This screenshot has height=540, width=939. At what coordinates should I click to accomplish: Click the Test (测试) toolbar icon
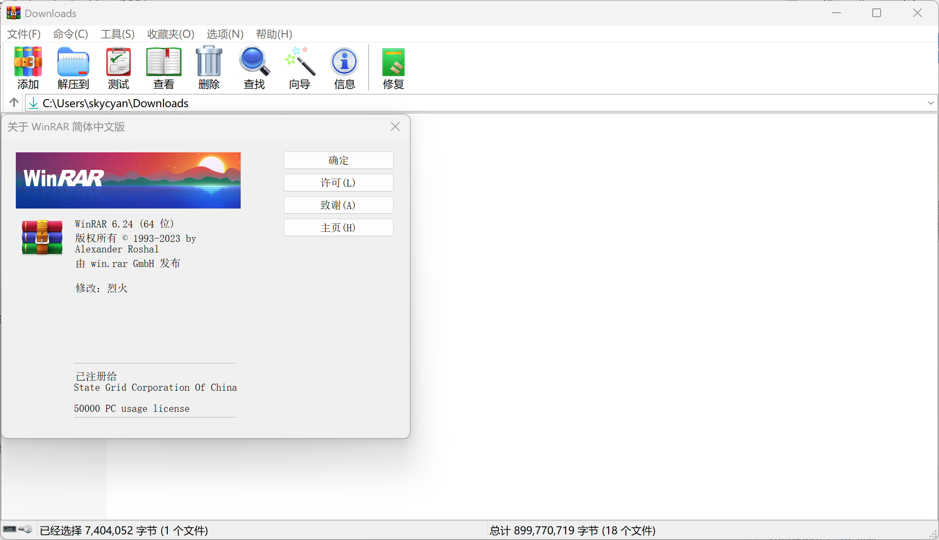[119, 68]
